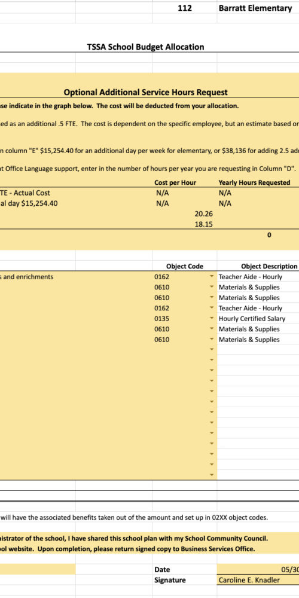Open dropdown in first empty object code row
The image size is (299, 598).
211,350
